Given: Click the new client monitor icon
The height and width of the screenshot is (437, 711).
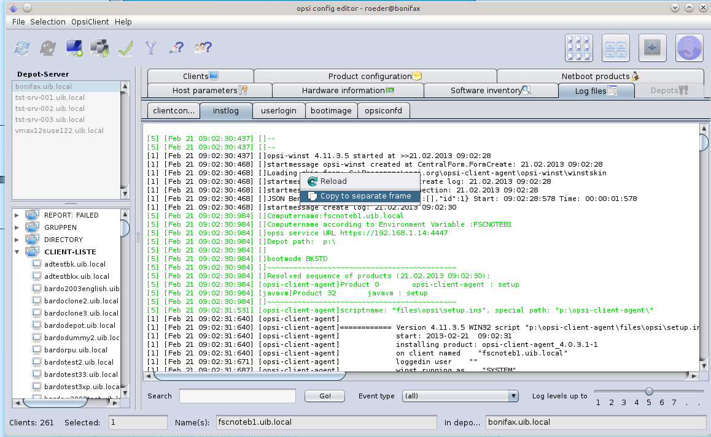Looking at the screenshot, I should pyautogui.click(x=74, y=48).
